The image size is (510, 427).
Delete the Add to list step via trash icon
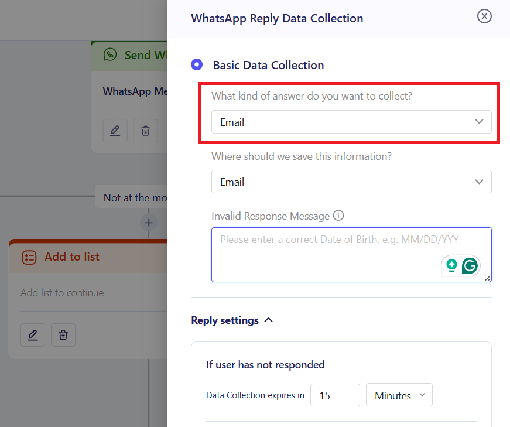pos(63,335)
